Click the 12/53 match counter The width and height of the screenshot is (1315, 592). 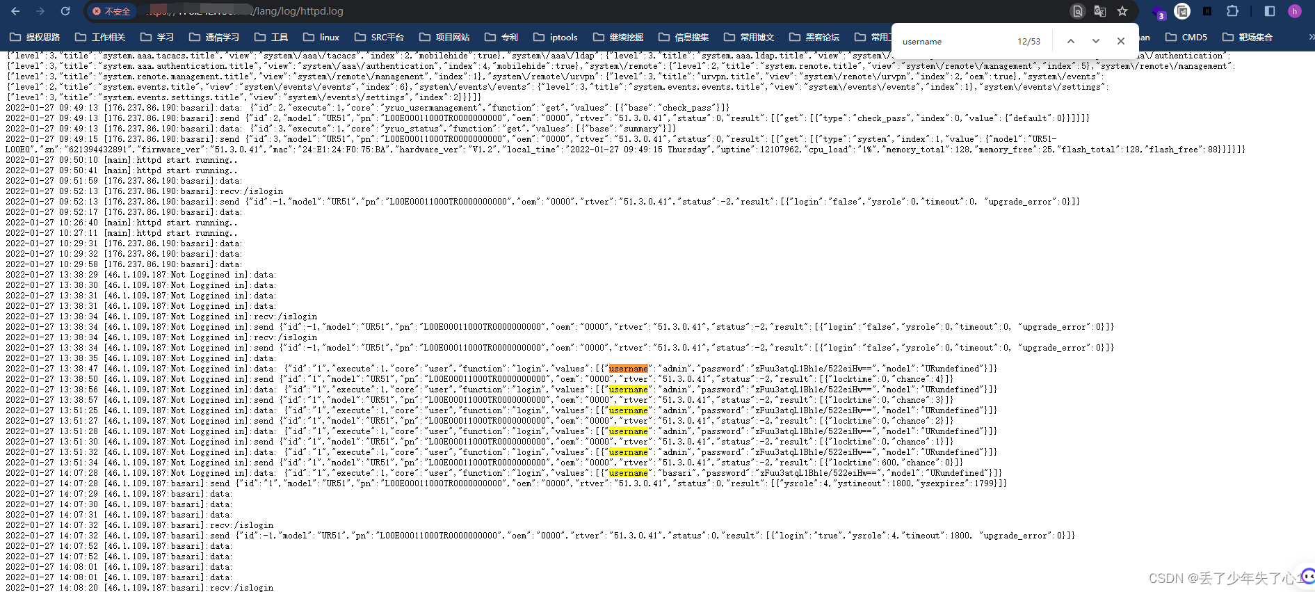pos(1028,42)
